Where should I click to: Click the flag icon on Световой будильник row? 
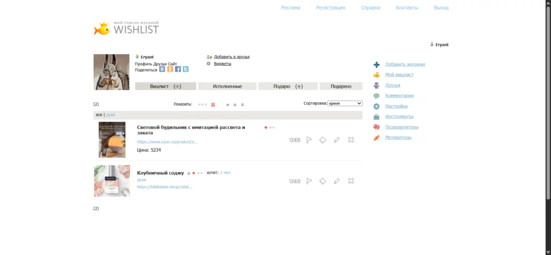coord(309,140)
